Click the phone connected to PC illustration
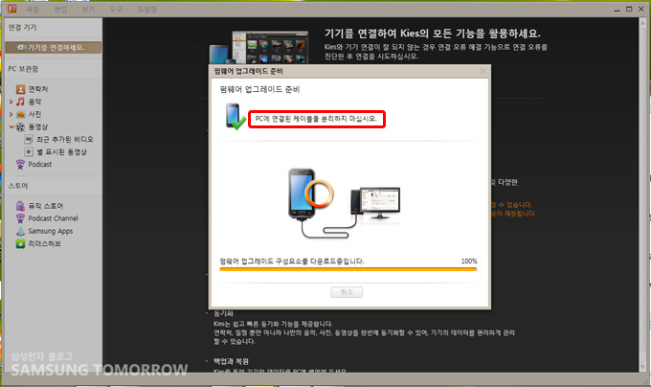Screen dimensions: 651x387 point(345,203)
